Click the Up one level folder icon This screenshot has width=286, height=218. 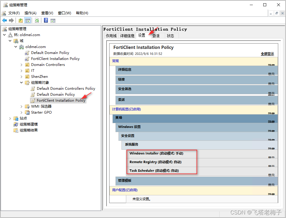tap(21, 21)
